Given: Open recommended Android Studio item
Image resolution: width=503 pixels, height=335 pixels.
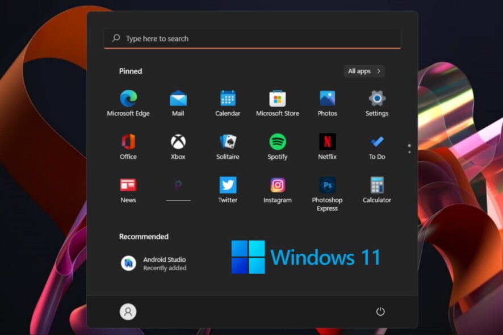Looking at the screenshot, I should click(153, 263).
